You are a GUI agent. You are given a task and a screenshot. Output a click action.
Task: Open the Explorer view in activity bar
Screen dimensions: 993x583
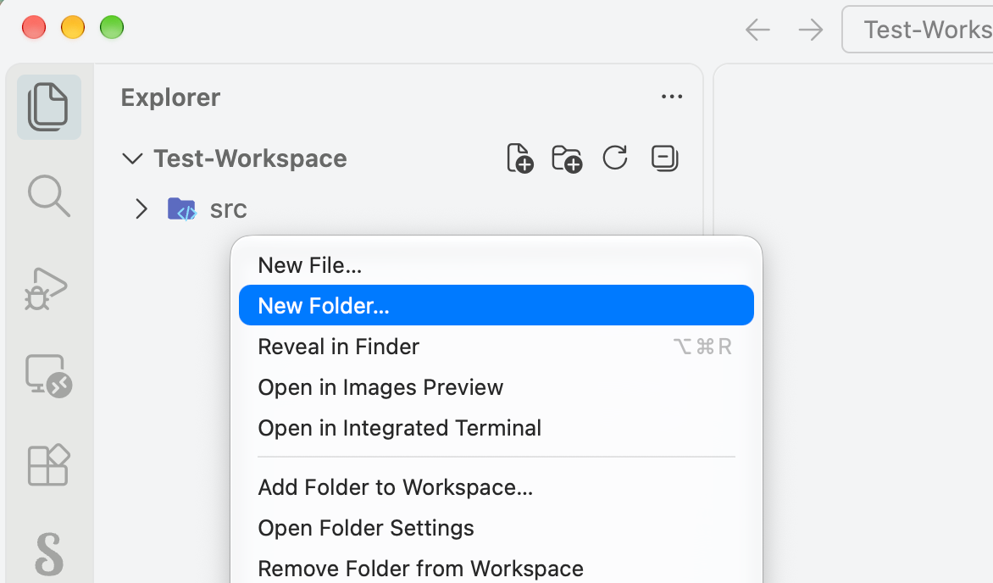(49, 107)
